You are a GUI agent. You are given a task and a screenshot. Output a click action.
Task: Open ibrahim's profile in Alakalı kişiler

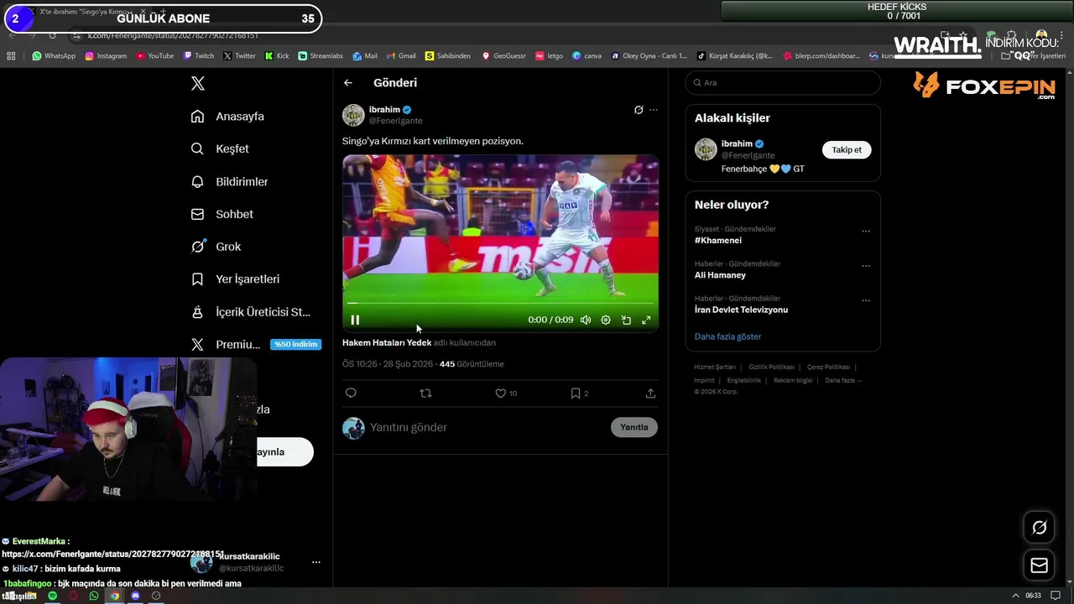click(737, 143)
